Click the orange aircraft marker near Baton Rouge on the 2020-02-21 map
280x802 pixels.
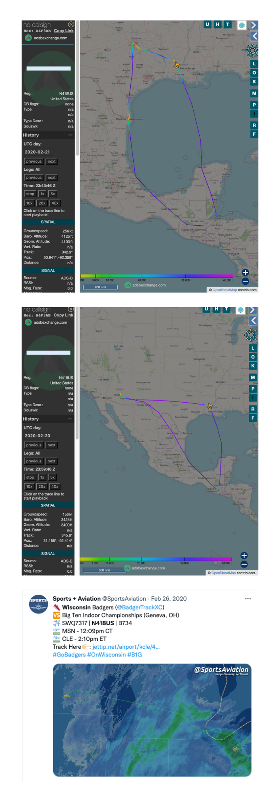coord(176,65)
